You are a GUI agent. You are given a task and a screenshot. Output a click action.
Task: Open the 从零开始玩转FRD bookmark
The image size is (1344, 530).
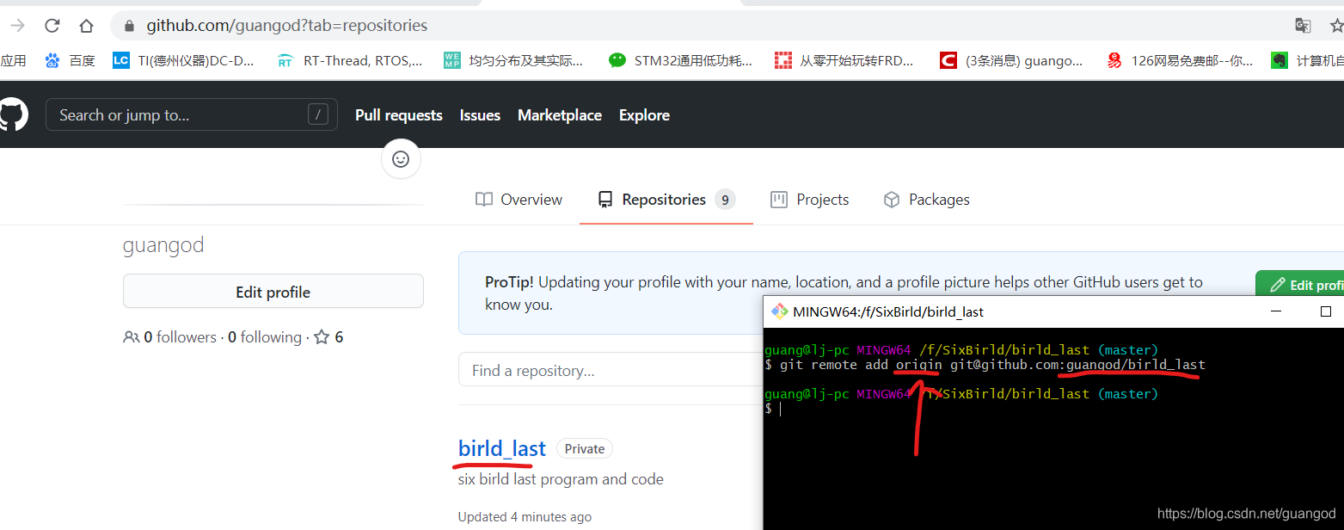[x=844, y=60]
